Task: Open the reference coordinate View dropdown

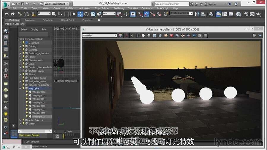Action: click(x=109, y=13)
